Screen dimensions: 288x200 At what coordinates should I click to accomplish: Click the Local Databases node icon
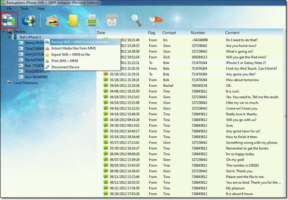[x=10, y=83]
